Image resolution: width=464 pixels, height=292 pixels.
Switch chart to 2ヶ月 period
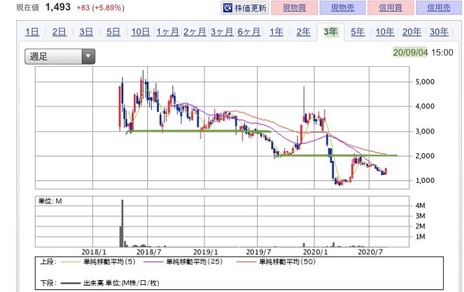click(x=195, y=32)
